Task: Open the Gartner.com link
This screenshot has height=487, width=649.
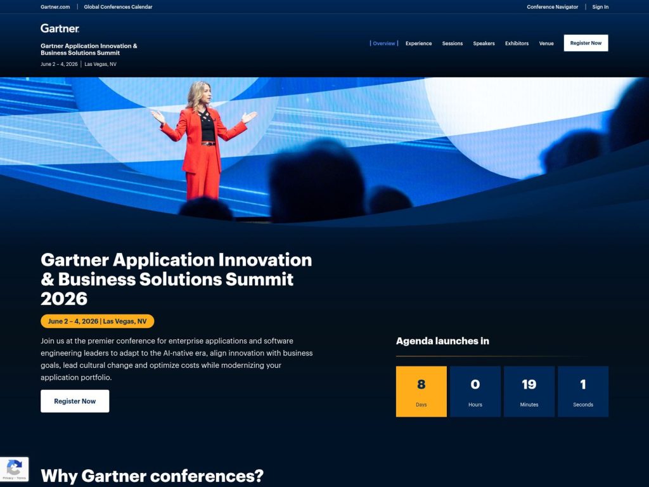Action: point(56,7)
